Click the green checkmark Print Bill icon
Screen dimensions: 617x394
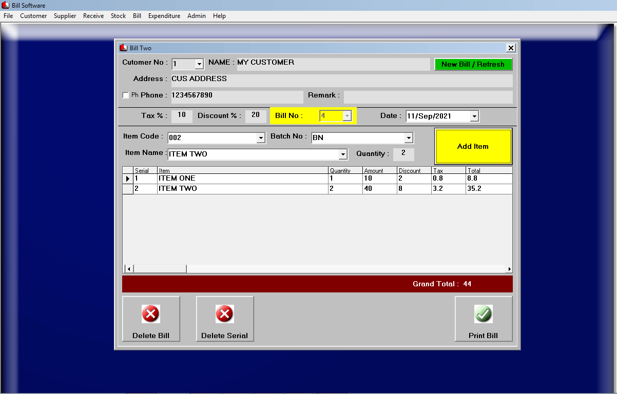point(484,313)
